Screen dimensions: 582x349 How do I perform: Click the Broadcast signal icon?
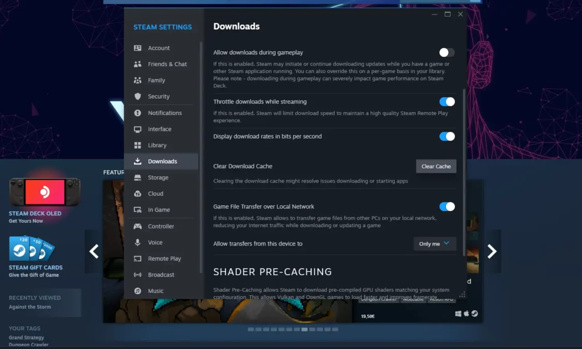[137, 275]
